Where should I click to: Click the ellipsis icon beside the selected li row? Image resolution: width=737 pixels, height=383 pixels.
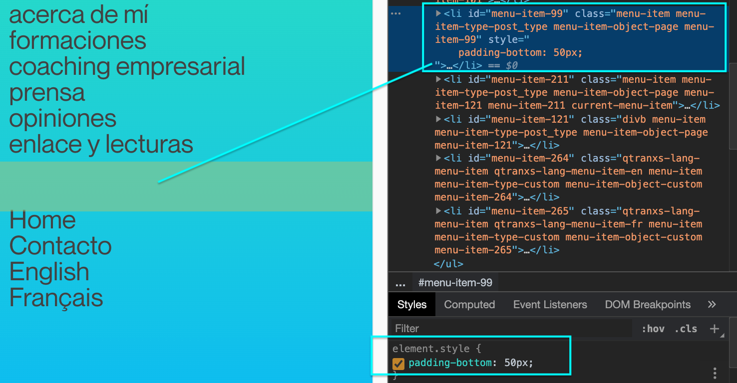[396, 14]
